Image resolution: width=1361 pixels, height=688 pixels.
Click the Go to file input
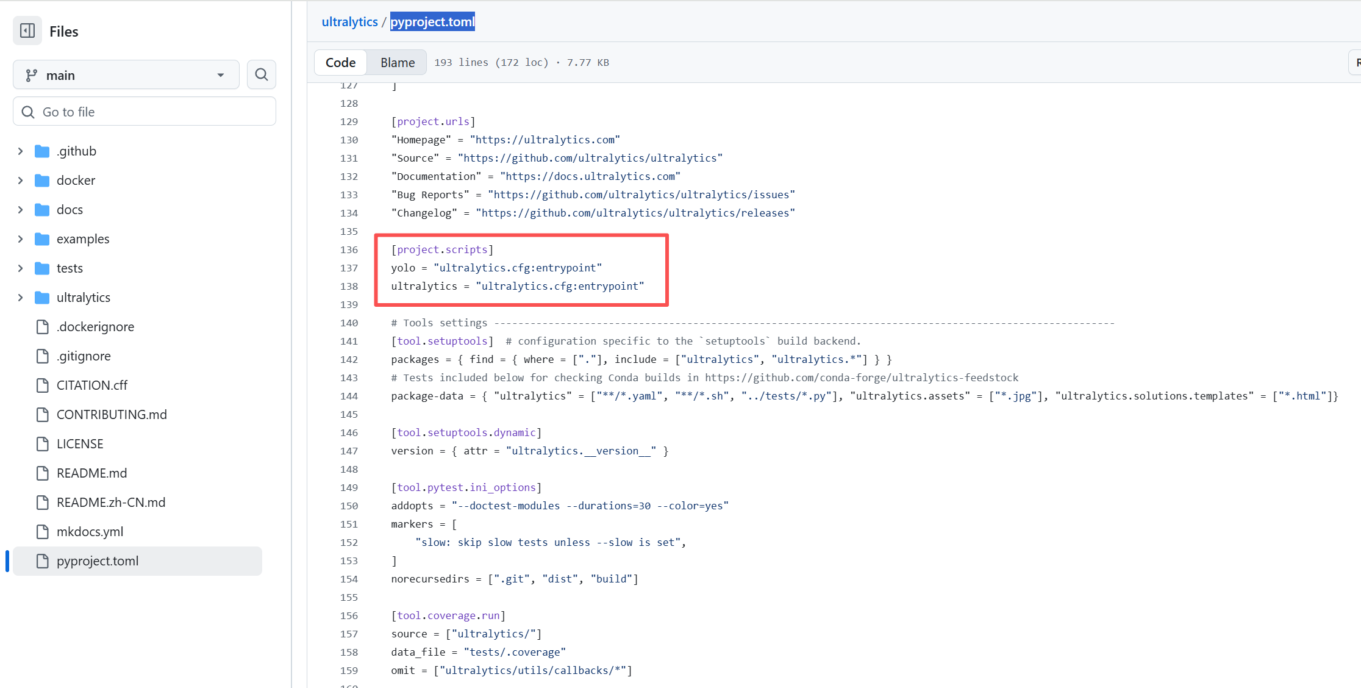coord(145,112)
